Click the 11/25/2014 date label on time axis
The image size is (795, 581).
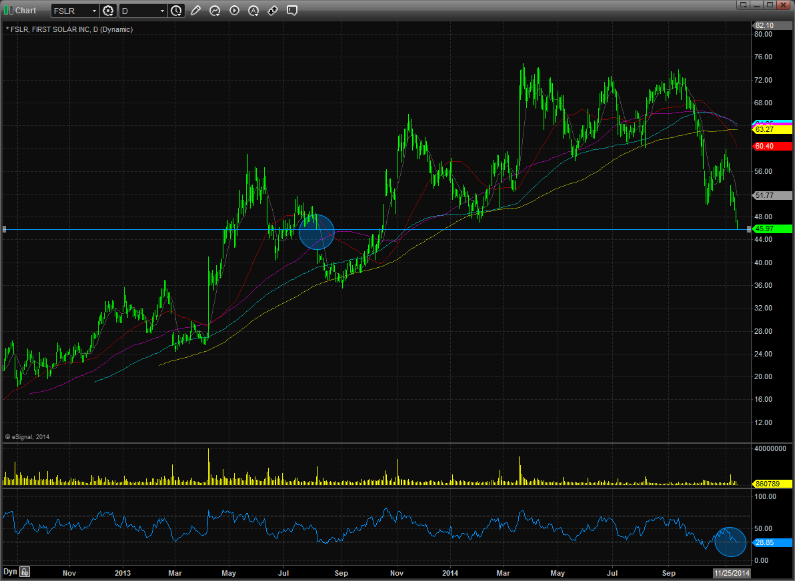coord(732,573)
